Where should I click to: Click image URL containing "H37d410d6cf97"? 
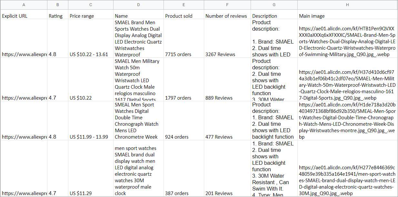point(347,80)
